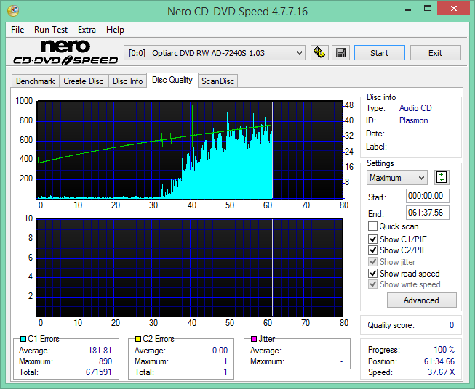Click the cyan C1 Errors legend swatch
Image resolution: width=475 pixels, height=389 pixels.
(x=23, y=339)
